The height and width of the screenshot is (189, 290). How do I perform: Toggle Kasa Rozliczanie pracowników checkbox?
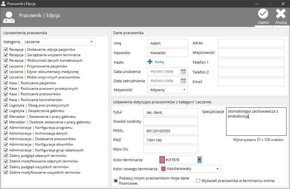pyautogui.click(x=6, y=94)
